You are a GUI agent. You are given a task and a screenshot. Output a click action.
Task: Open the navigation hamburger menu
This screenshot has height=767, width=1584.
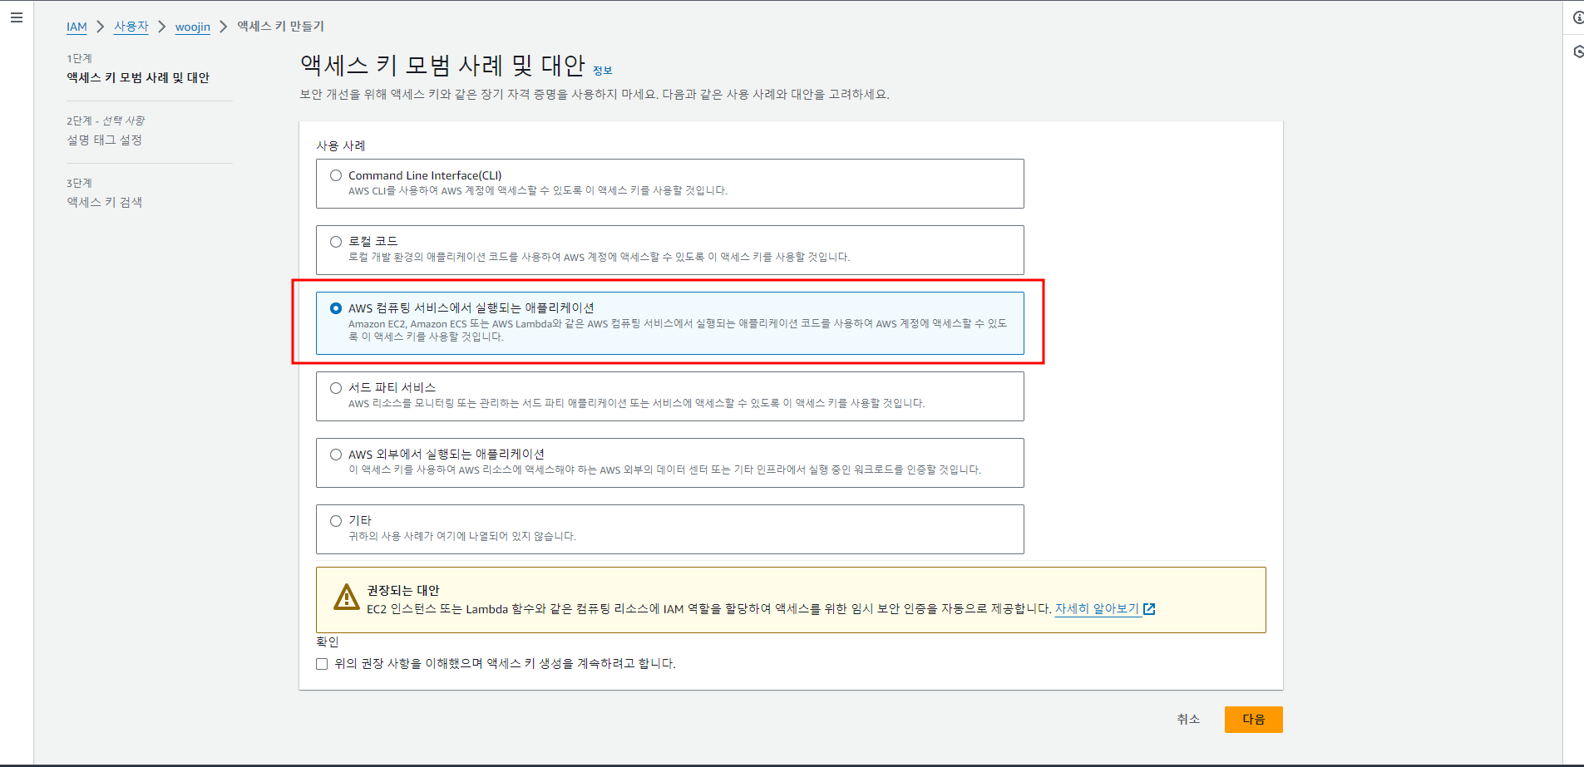click(17, 17)
